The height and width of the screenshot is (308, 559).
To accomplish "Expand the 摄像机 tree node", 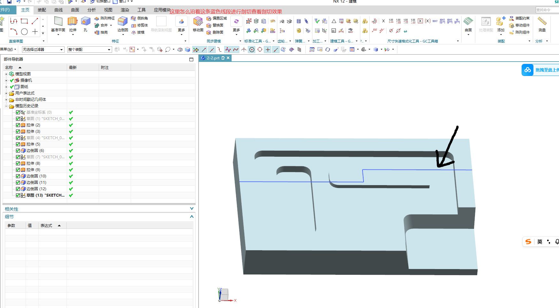I will click(6, 80).
